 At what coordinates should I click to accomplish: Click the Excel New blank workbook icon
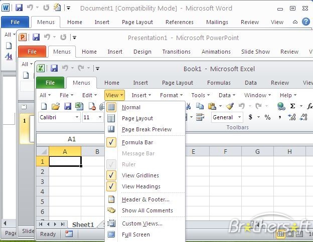(44, 106)
